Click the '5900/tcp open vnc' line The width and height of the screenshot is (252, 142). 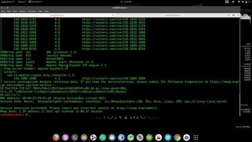39,52
